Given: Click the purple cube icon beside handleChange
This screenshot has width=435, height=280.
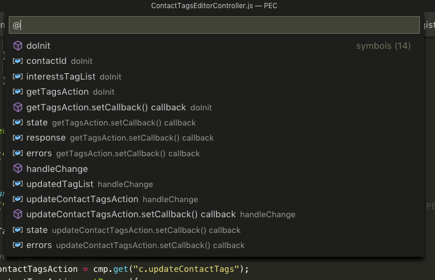Looking at the screenshot, I should coord(17,168).
